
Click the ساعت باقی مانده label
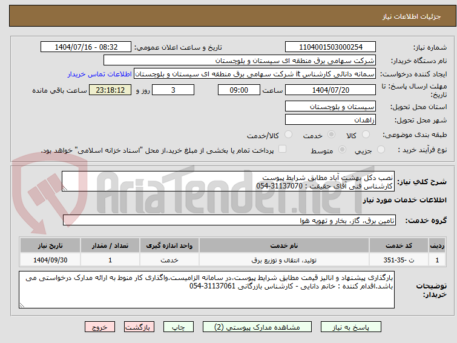(x=59, y=90)
